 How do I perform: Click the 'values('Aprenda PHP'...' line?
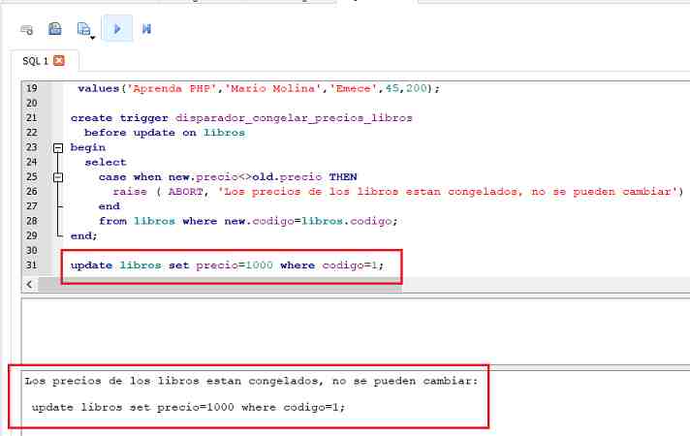pyautogui.click(x=259, y=88)
